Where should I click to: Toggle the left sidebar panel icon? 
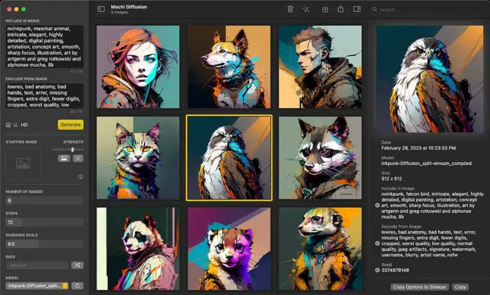pyautogui.click(x=101, y=9)
